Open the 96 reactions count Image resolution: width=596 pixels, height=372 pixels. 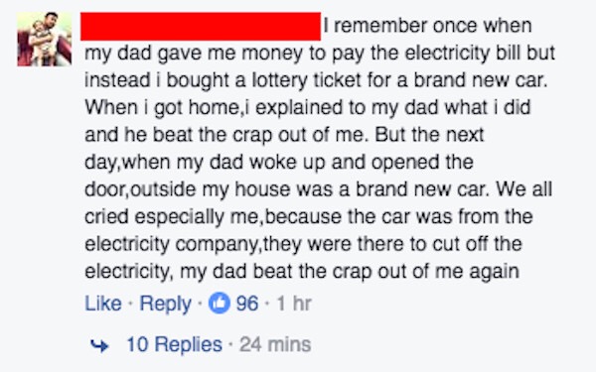point(247,304)
